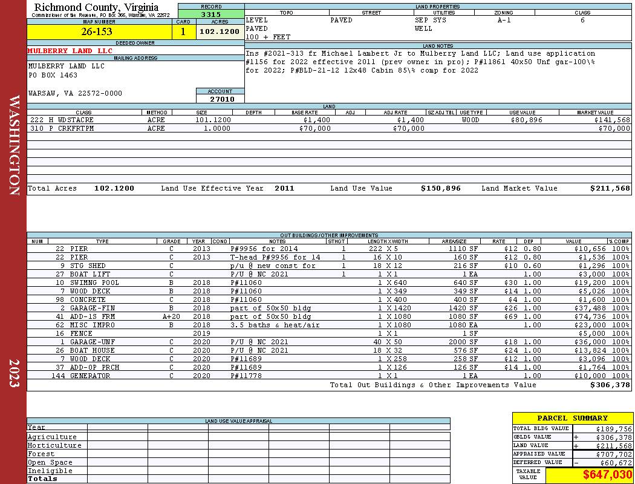Screen dimensions: 635x484
Task: Click GARAGE-FIN row type
Action: [93, 308]
